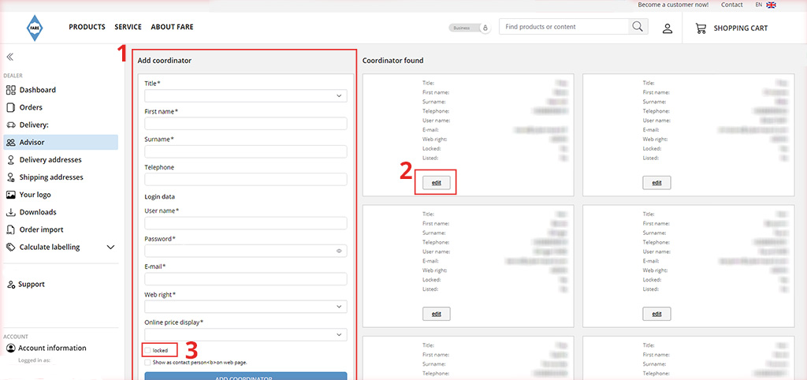Expand the Calculate labelling chevron
Screen dimensions: 807x380
point(110,248)
